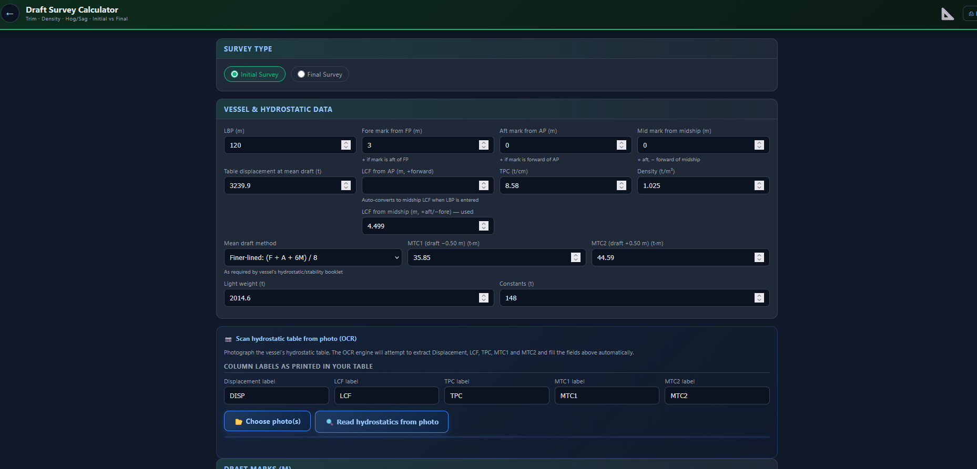Click the Fore mark from FP field
The height and width of the screenshot is (469, 977).
(428, 145)
